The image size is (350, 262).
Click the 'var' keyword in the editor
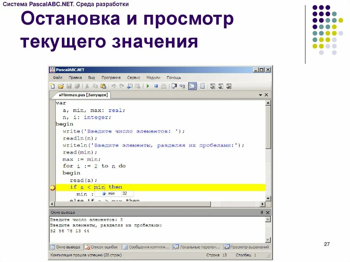click(x=61, y=103)
